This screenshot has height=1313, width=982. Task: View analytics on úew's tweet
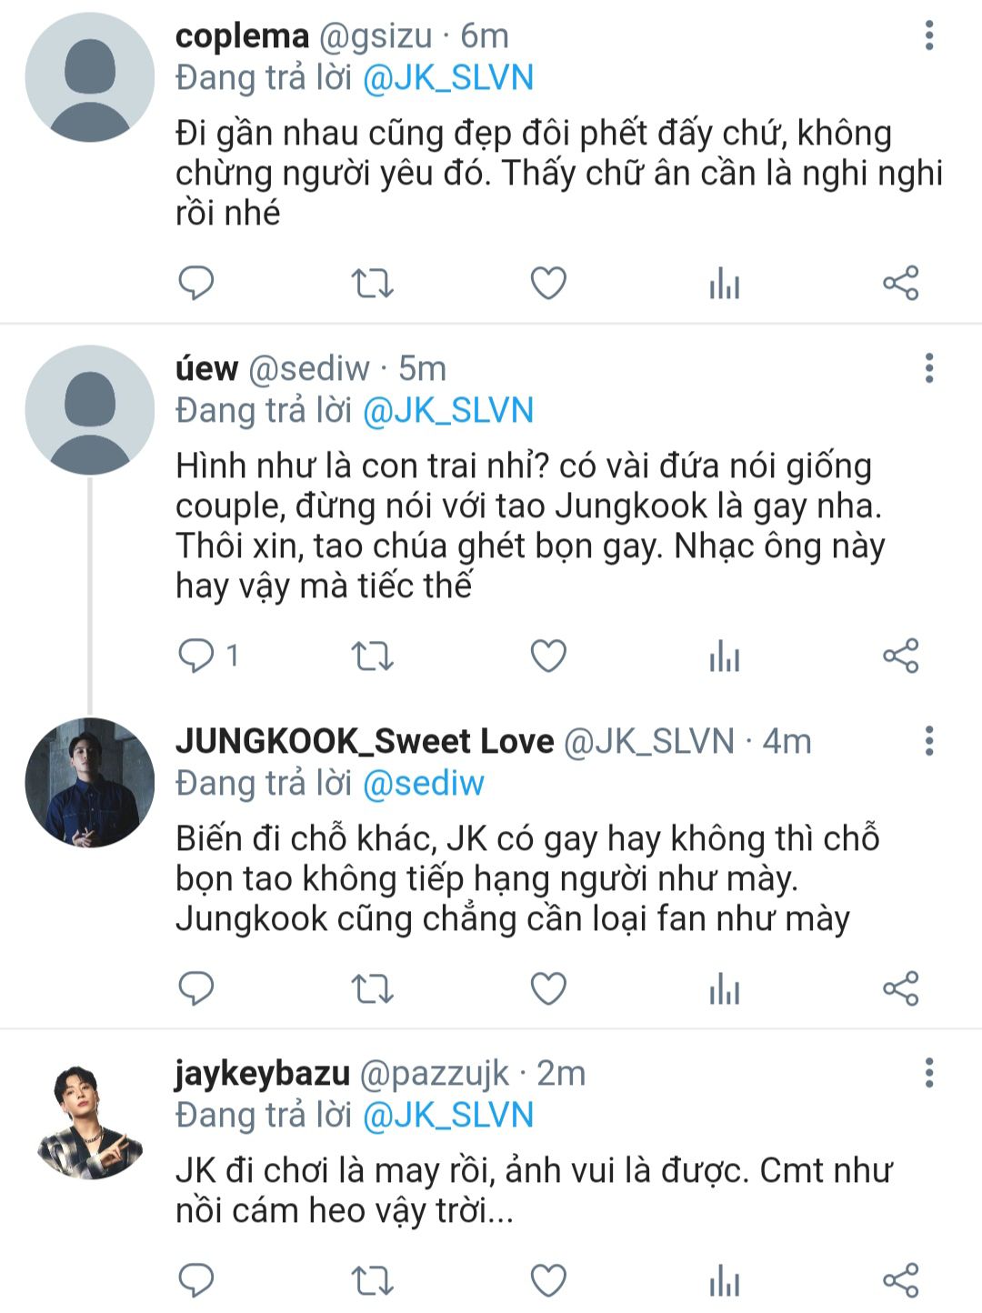[x=725, y=656]
